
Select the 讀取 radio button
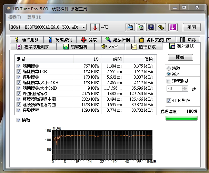click(168, 69)
